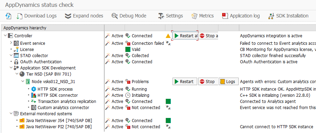Click the refresh icon in toolbar
This screenshot has height=133, width=316.
[x=8, y=16]
